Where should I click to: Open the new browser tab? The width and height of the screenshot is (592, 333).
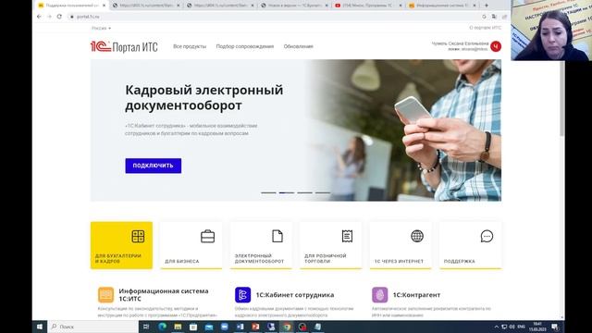click(x=487, y=6)
